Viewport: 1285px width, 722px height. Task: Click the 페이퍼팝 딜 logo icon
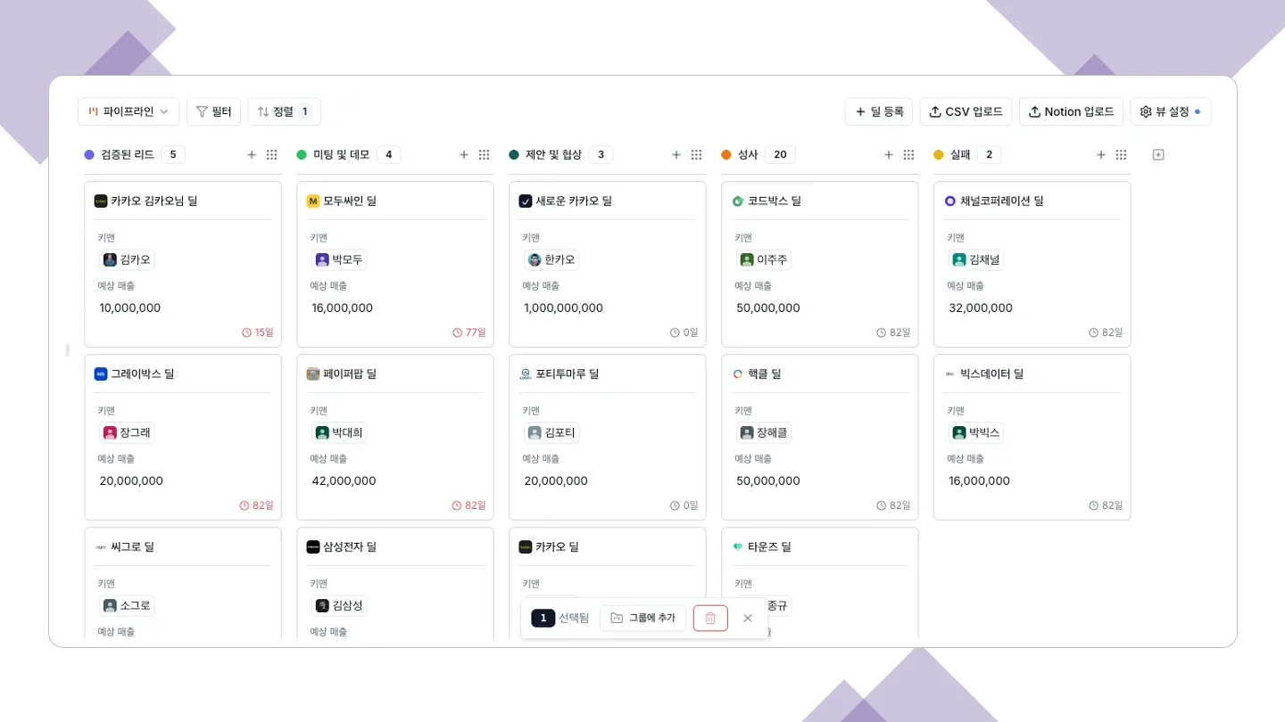click(x=313, y=374)
